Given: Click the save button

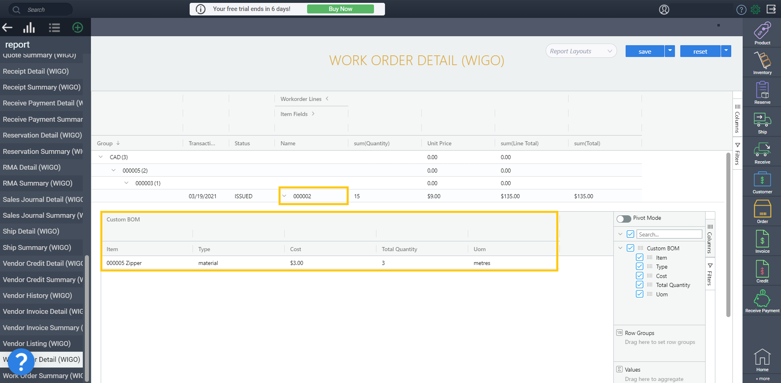Looking at the screenshot, I should tap(645, 51).
